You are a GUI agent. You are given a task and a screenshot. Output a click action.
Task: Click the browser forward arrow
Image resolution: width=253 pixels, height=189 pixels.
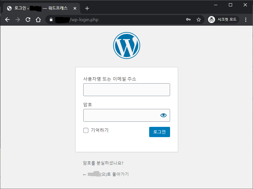(18, 20)
